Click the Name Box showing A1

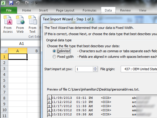tap(21, 44)
